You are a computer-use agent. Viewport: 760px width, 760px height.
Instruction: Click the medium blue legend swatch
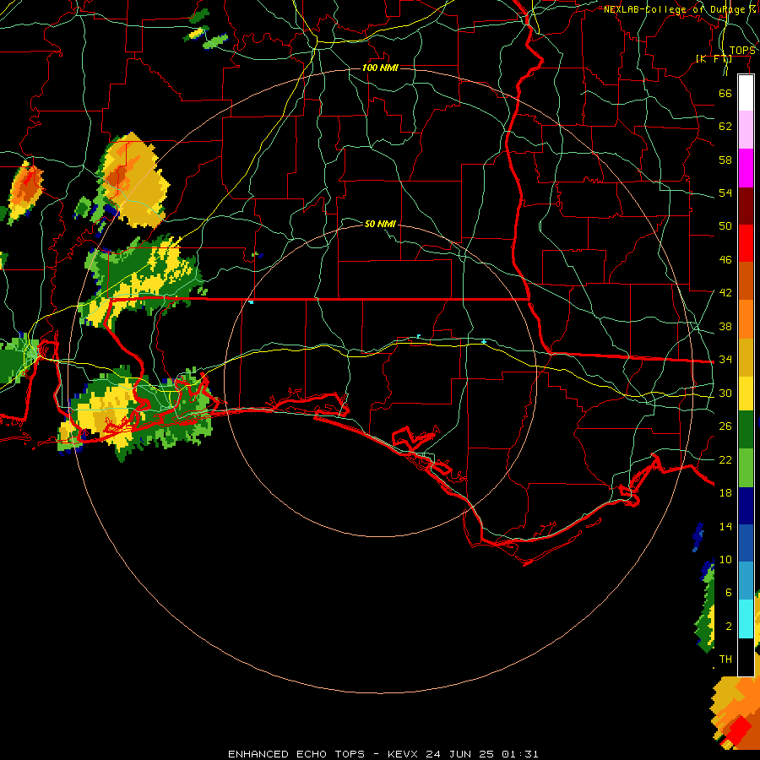(746, 543)
